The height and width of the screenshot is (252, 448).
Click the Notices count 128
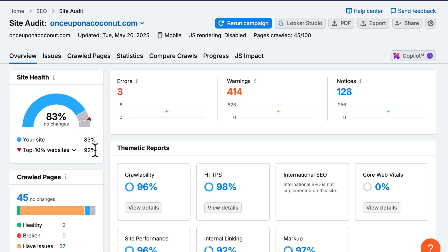(344, 92)
